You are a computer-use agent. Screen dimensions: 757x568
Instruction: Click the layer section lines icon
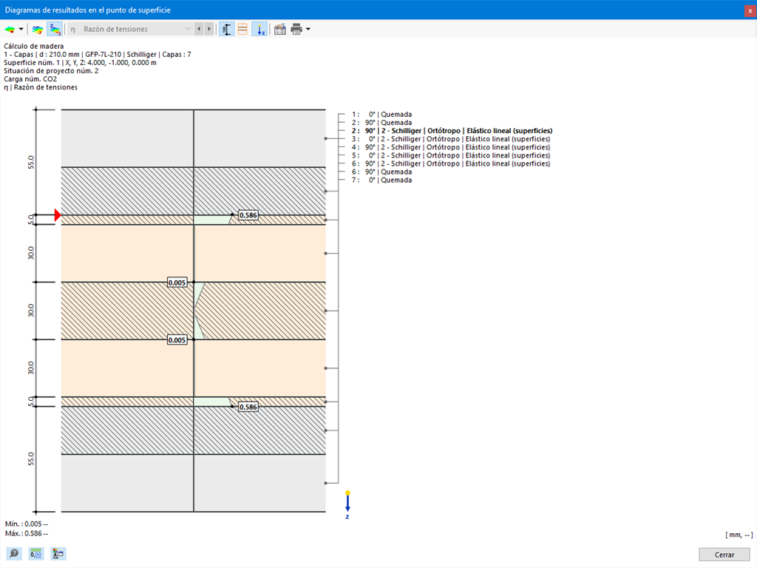pyautogui.click(x=242, y=30)
